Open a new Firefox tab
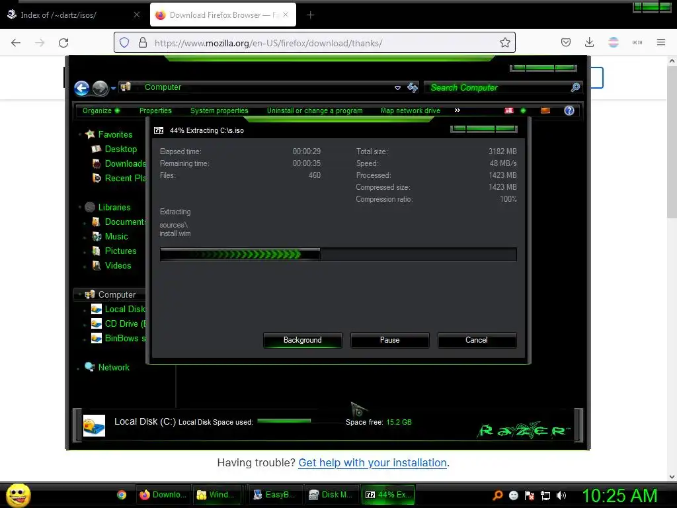The height and width of the screenshot is (508, 677). tap(311, 15)
